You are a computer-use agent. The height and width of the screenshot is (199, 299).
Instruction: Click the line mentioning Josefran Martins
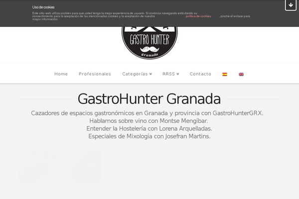(149, 136)
